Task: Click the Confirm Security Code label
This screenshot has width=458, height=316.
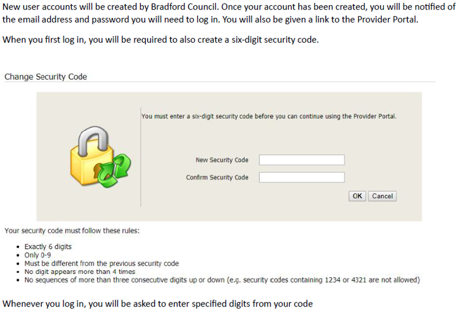Action: tap(217, 177)
